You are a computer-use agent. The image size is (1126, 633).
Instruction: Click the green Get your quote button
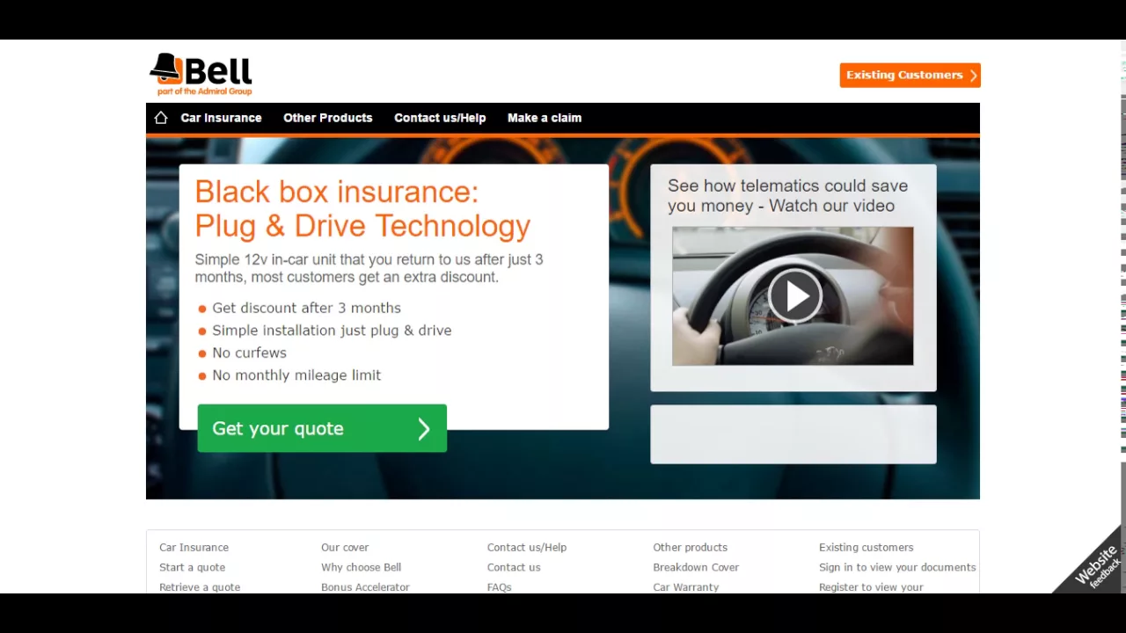point(322,428)
